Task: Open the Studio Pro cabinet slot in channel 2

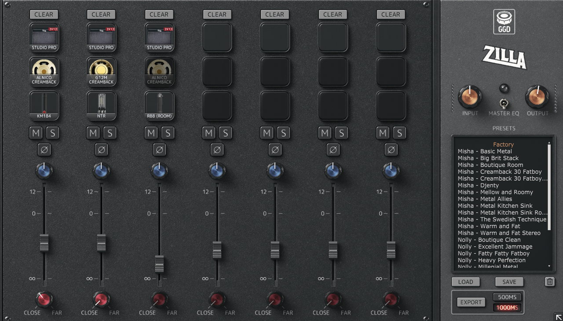Action: pyautogui.click(x=102, y=38)
